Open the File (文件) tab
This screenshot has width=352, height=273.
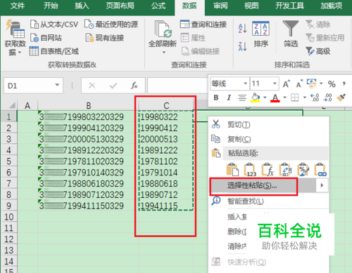click(x=18, y=6)
